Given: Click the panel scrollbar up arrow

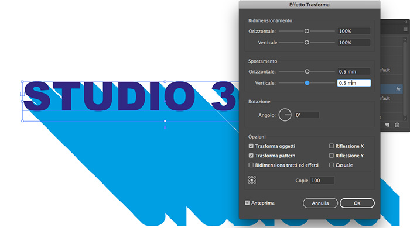Looking at the screenshot, I should [405, 39].
